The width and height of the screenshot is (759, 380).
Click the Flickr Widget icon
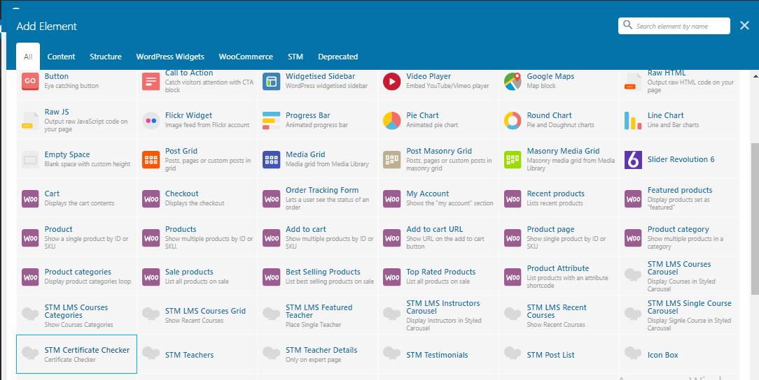151,120
